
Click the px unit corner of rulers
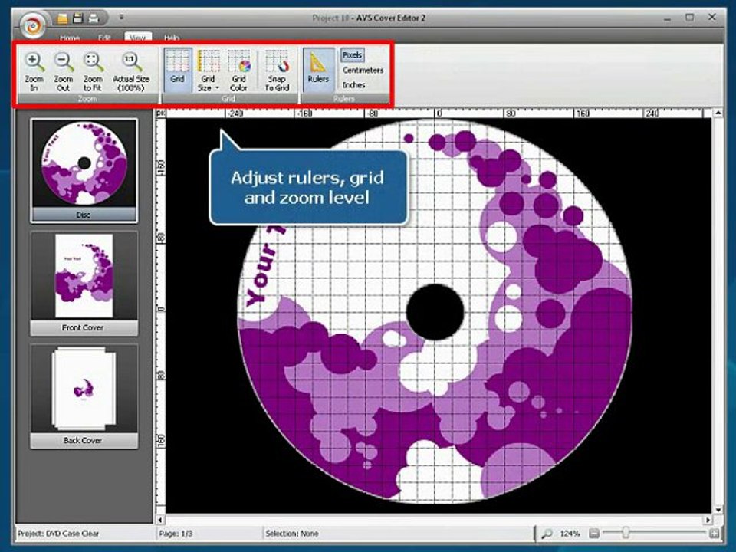tap(160, 113)
